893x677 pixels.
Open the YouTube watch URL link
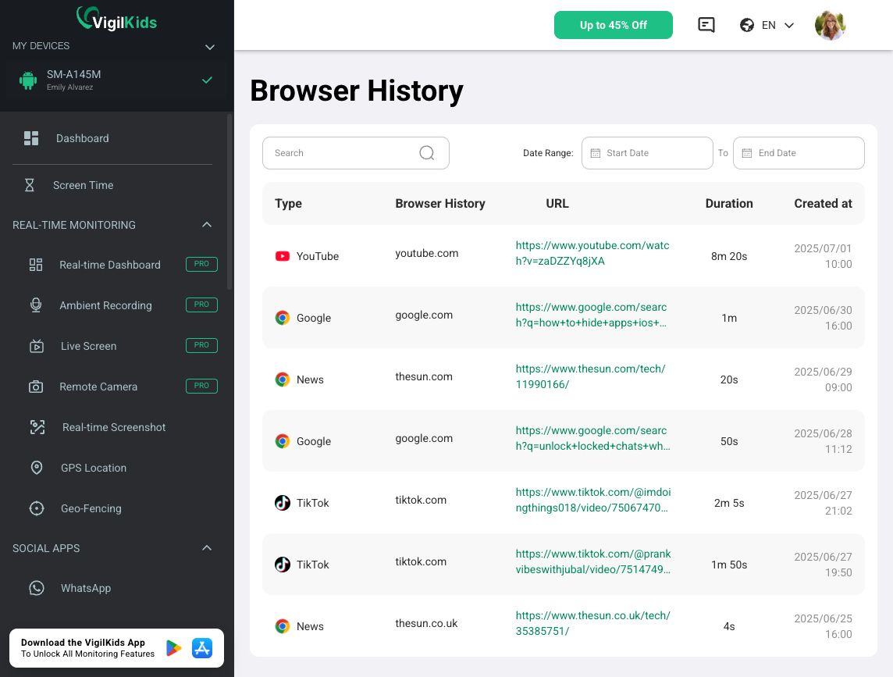coord(592,253)
